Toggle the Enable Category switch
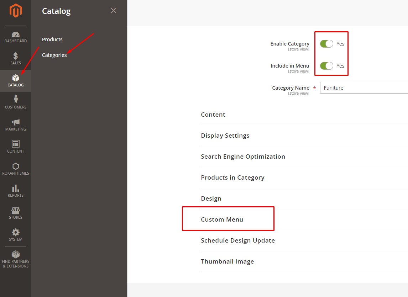Viewport: 408px width, 297px height. click(x=326, y=44)
